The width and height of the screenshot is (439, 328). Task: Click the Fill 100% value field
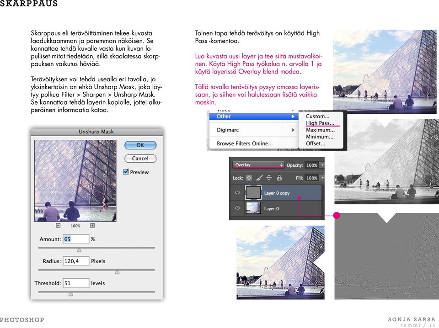pos(312,178)
